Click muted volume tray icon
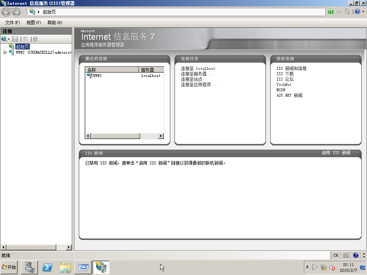This screenshot has height=275, width=367. coord(332,267)
